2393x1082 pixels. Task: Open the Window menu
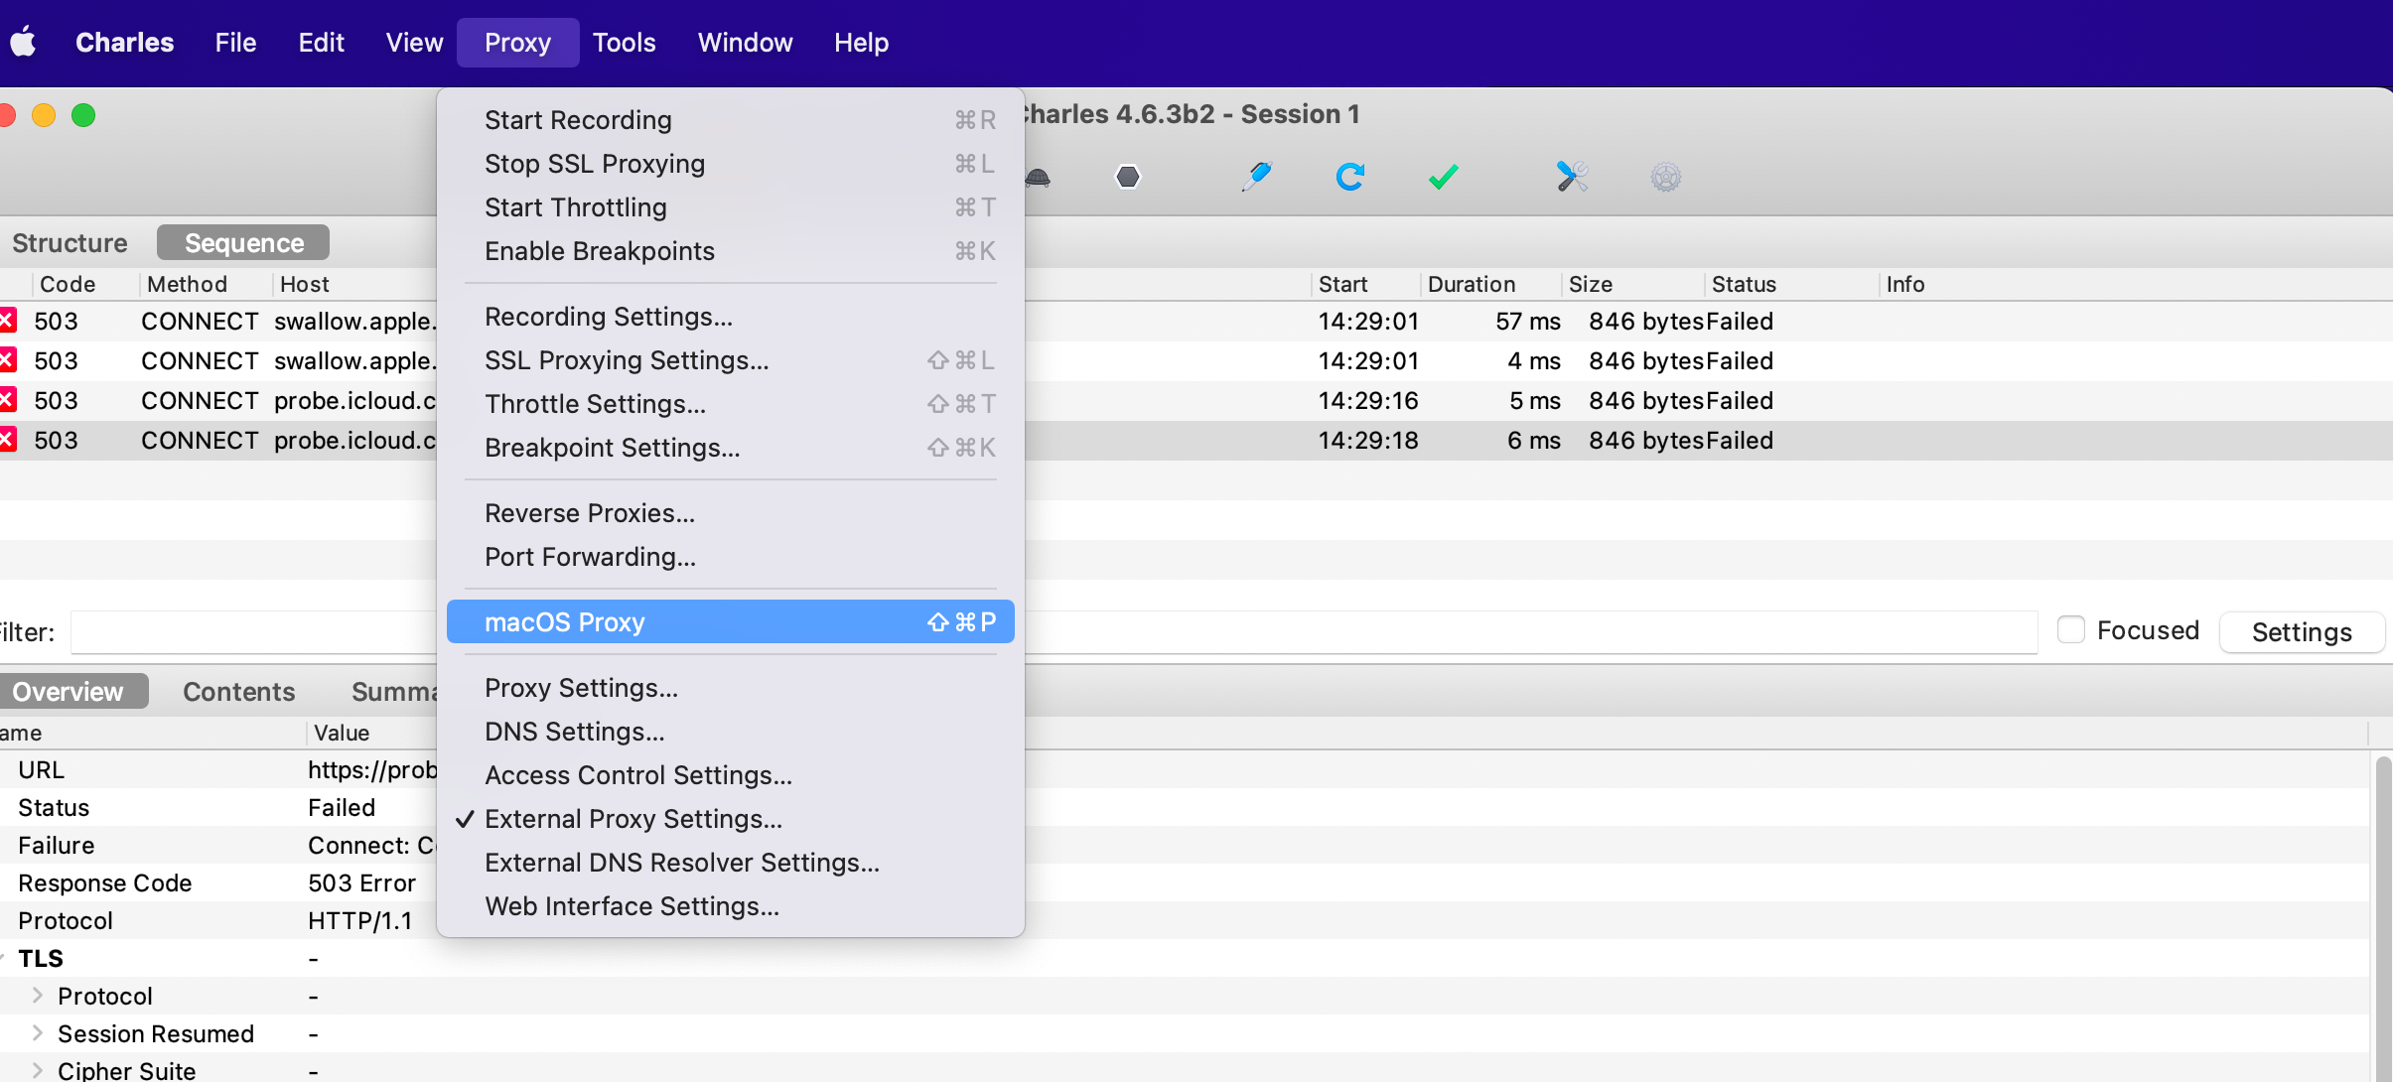pos(746,43)
